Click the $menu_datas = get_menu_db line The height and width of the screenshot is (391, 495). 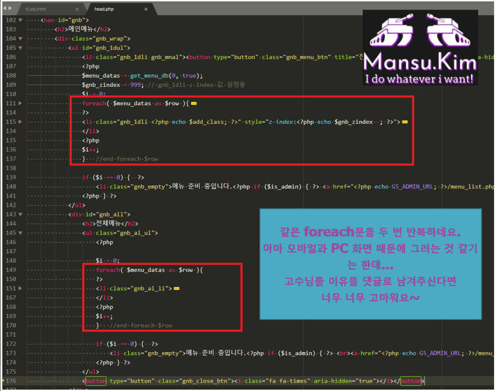coord(142,76)
